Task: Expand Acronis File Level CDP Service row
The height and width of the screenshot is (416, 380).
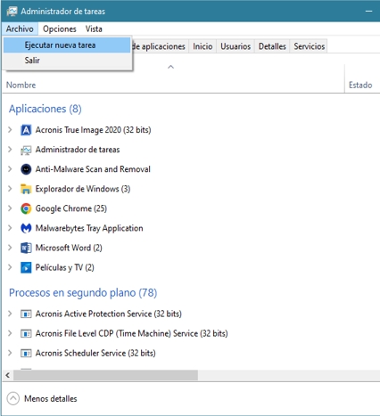Action: pos(10,333)
